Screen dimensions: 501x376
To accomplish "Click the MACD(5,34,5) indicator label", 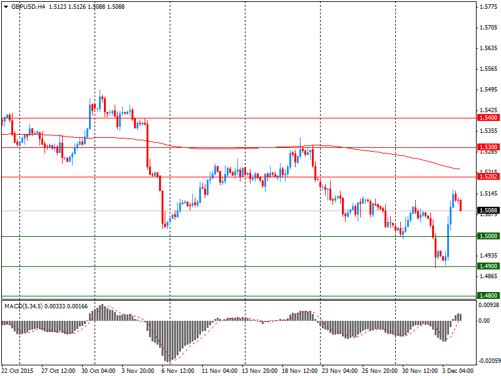I will coord(23,306).
